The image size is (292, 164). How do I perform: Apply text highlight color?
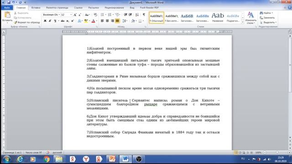pos(86,21)
